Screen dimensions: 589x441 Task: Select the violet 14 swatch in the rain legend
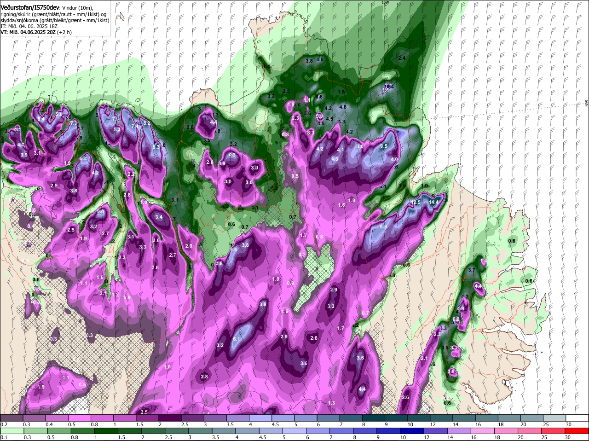459,431
